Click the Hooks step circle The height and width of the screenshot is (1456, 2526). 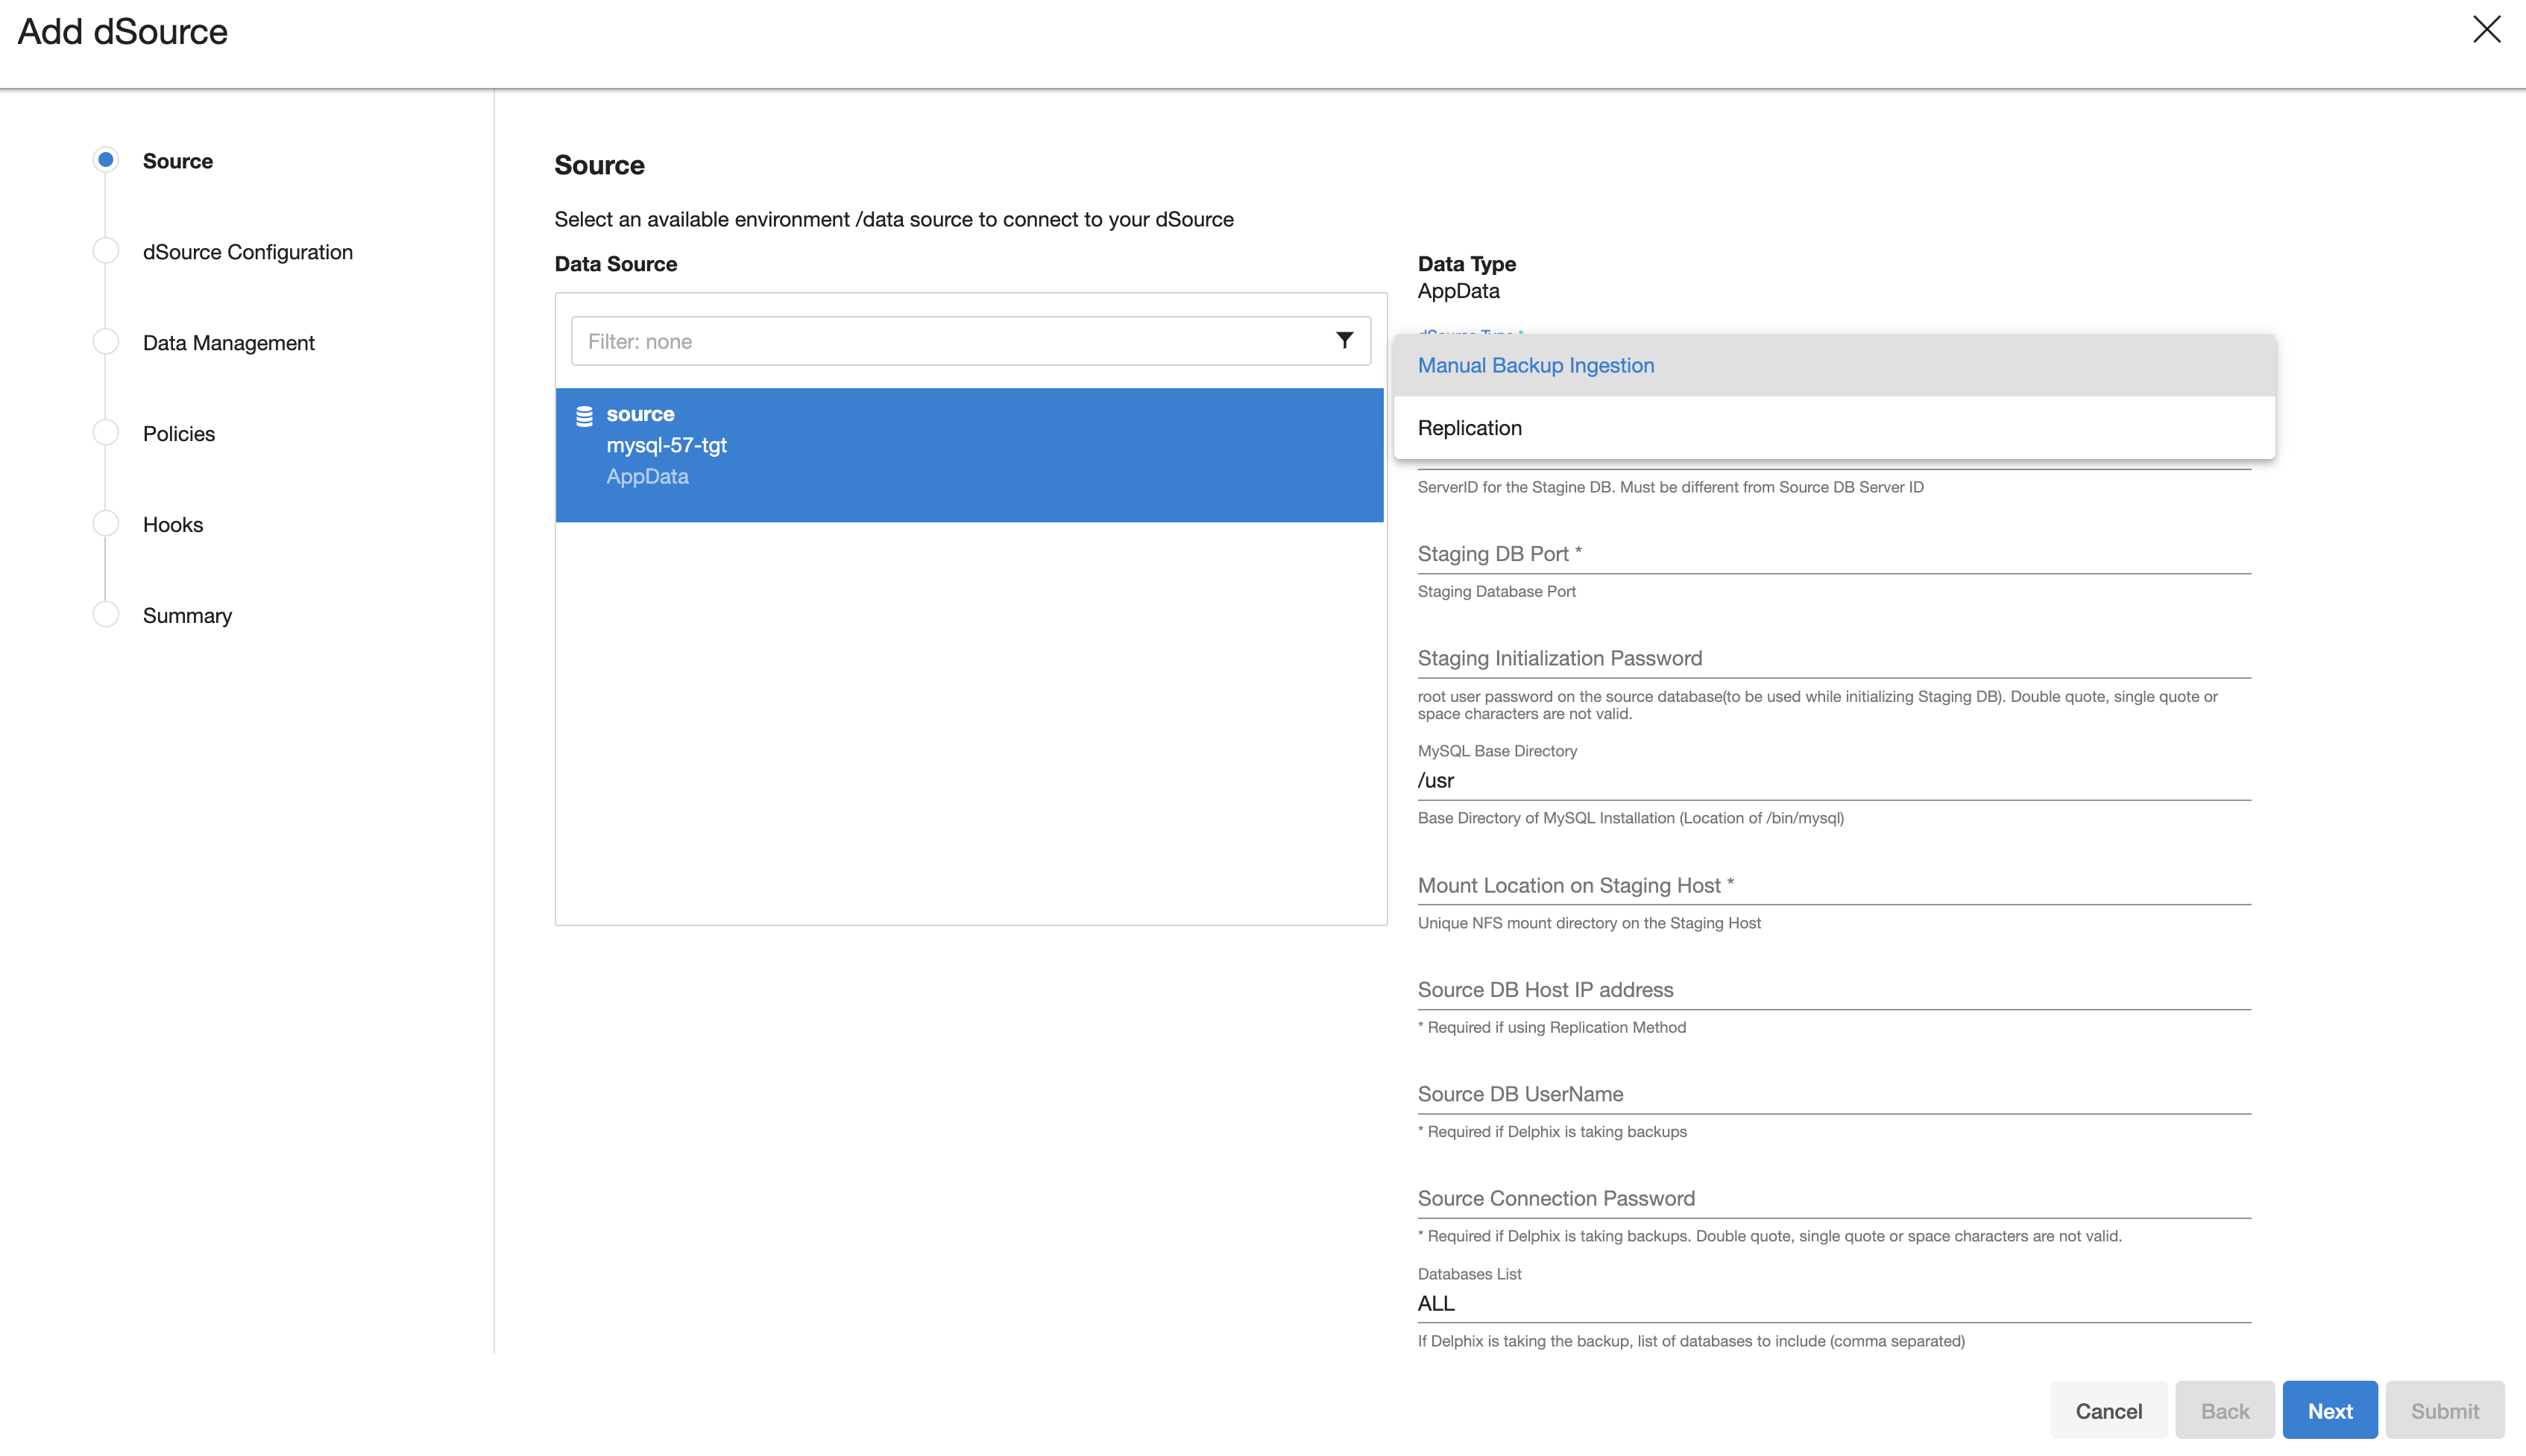pyautogui.click(x=106, y=524)
